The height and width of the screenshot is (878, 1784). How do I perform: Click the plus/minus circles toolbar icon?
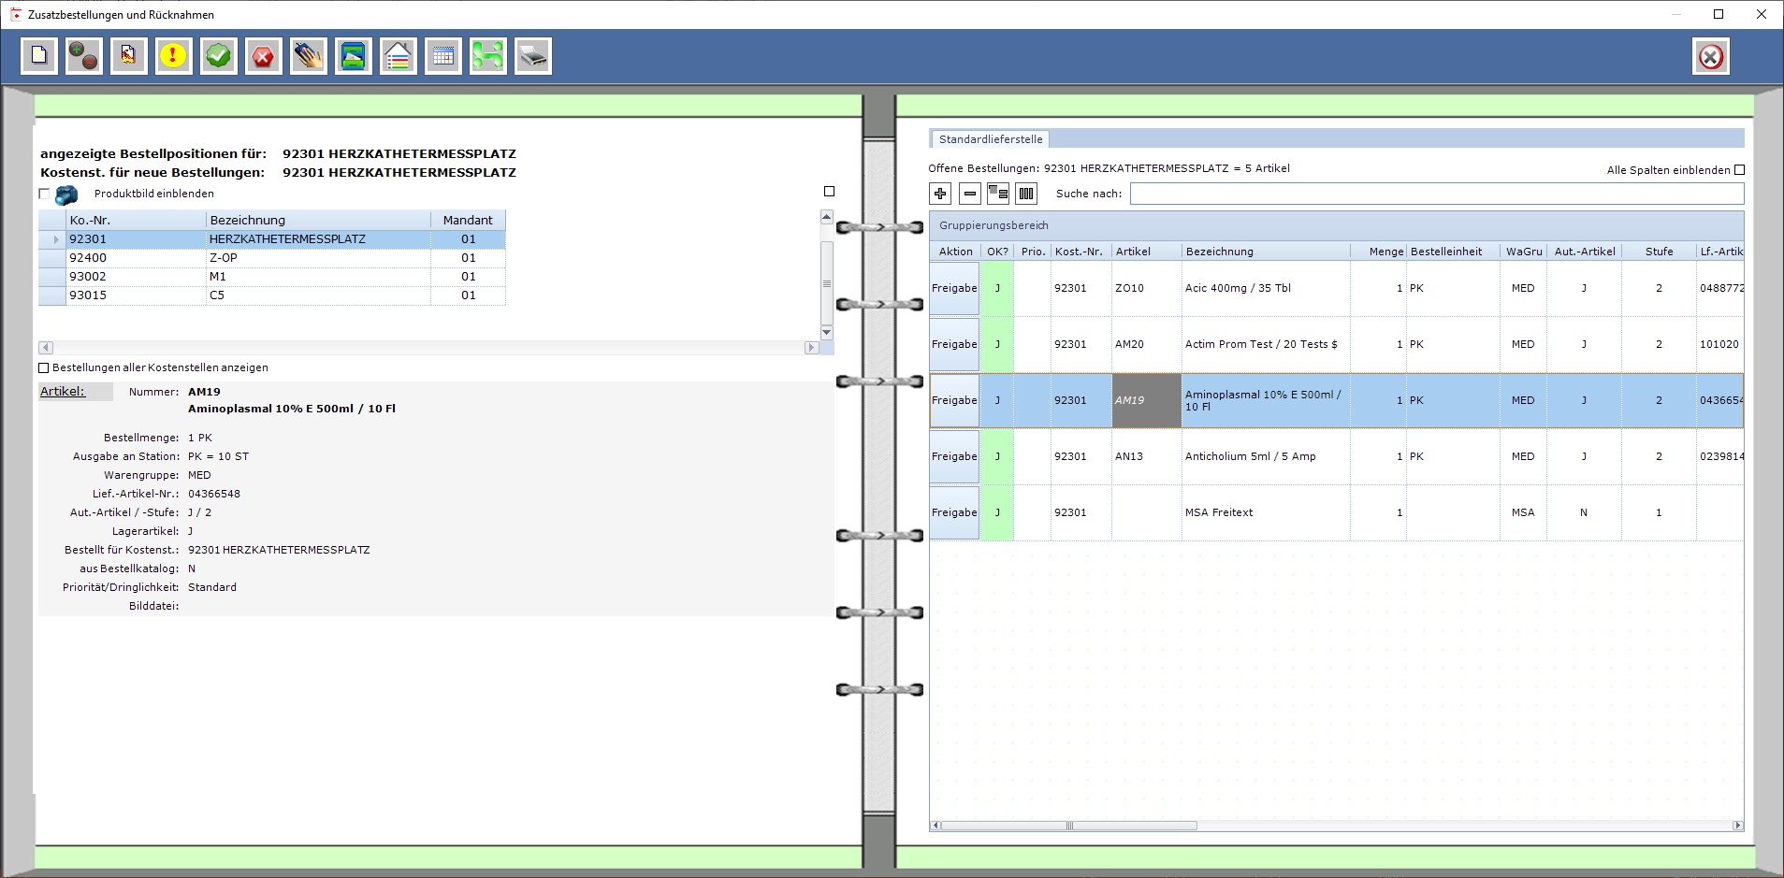point(84,56)
